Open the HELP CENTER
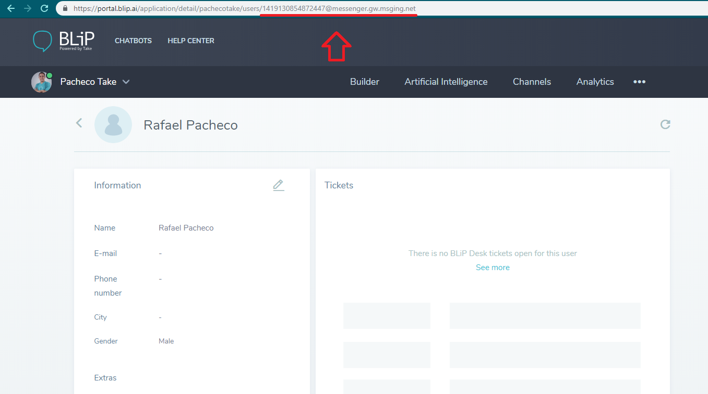Screen dimensions: 708x394 coord(190,41)
